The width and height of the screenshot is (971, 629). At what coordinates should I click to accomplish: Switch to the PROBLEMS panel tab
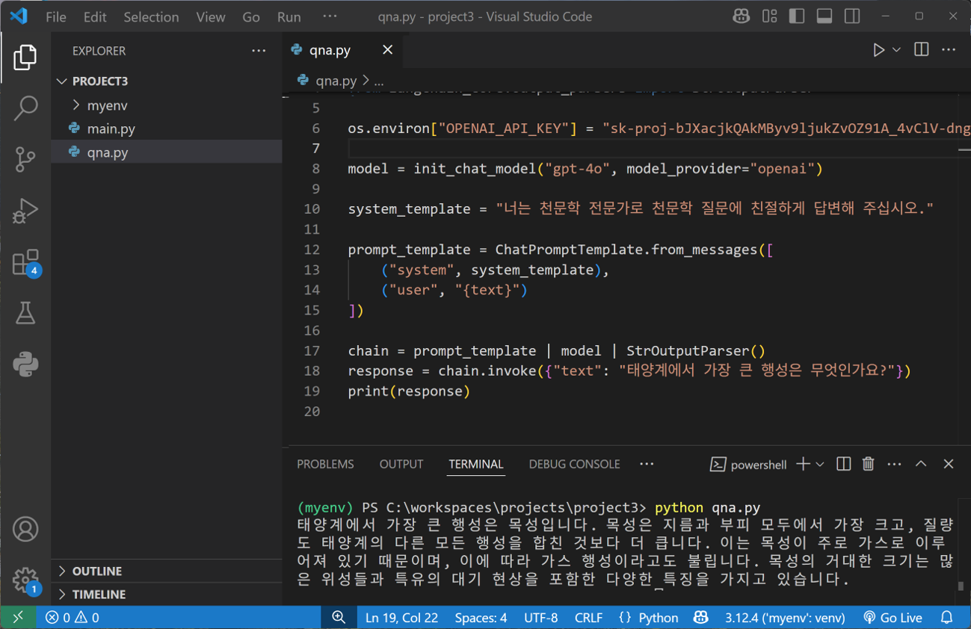[x=325, y=464]
